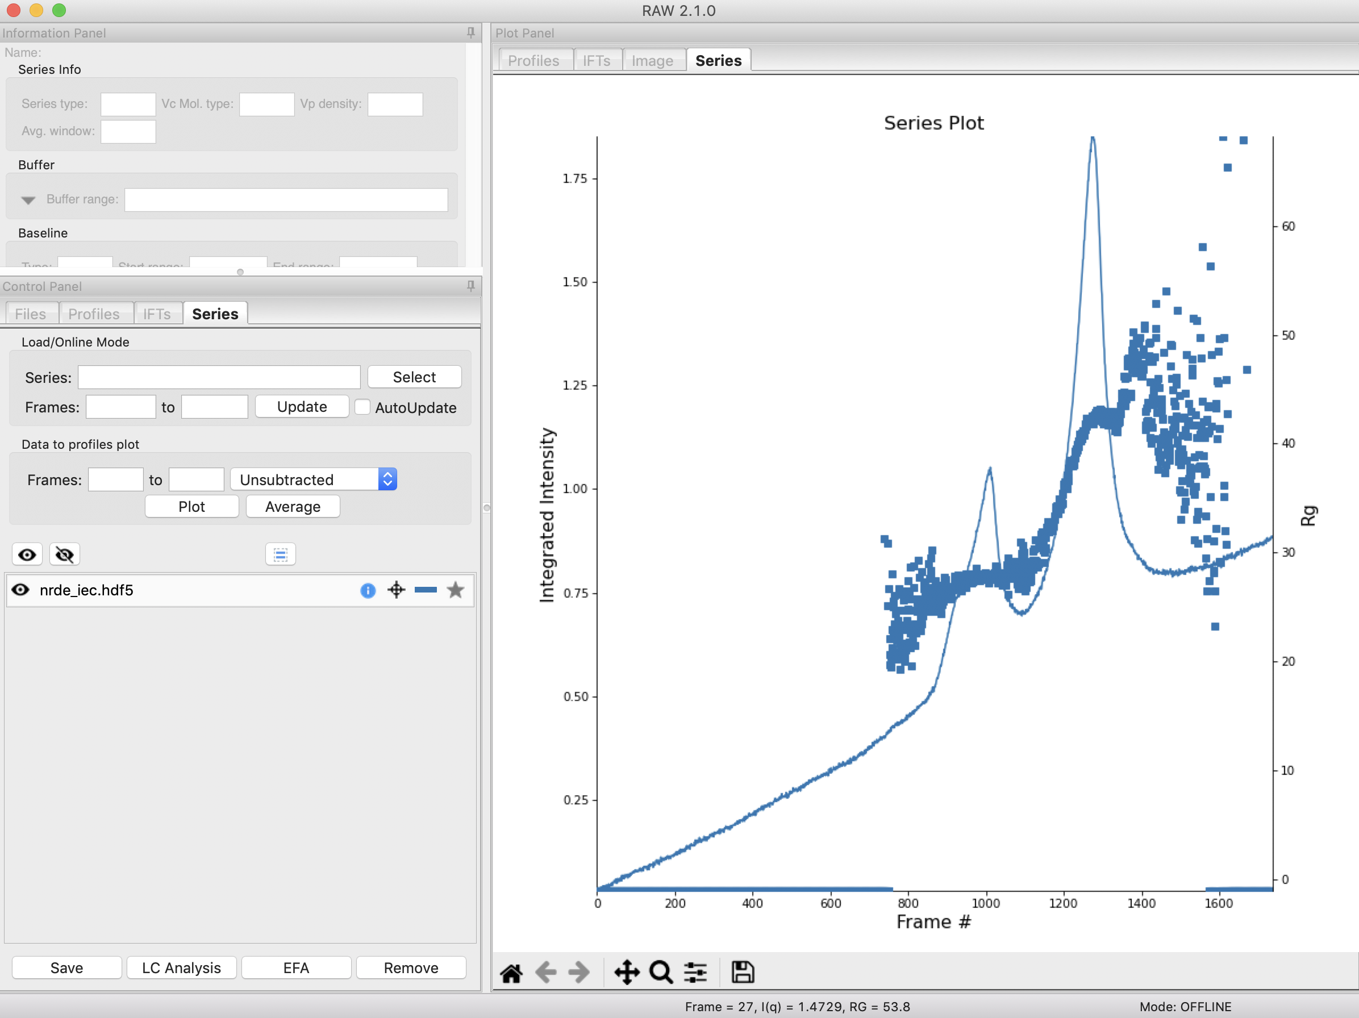
Task: Click the Series file path field
Action: click(219, 377)
